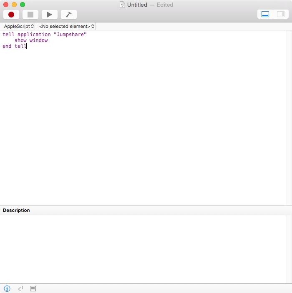Click the "Jumpshare" string in the script
Screen dimensions: 292x293
pos(70,35)
